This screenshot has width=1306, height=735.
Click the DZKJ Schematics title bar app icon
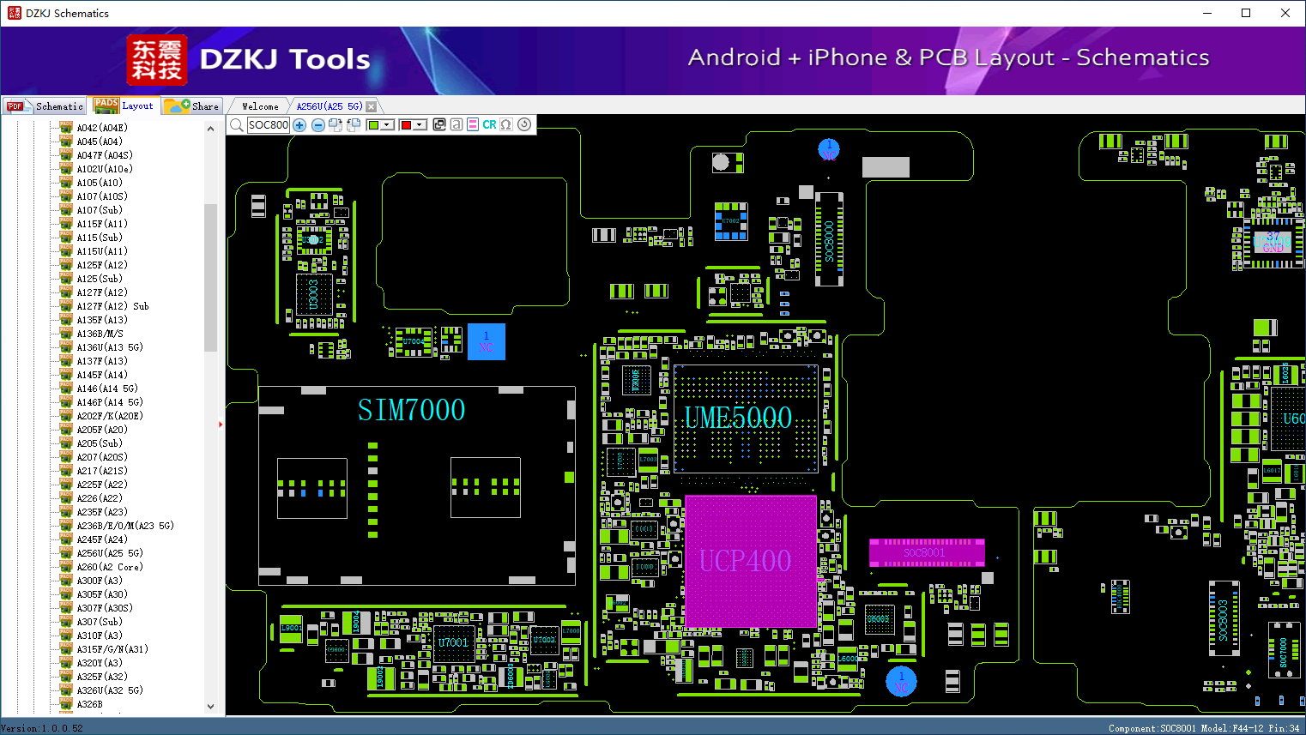point(14,13)
